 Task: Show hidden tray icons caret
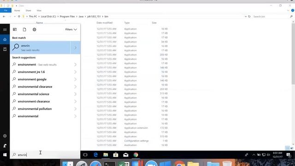click(x=254, y=155)
